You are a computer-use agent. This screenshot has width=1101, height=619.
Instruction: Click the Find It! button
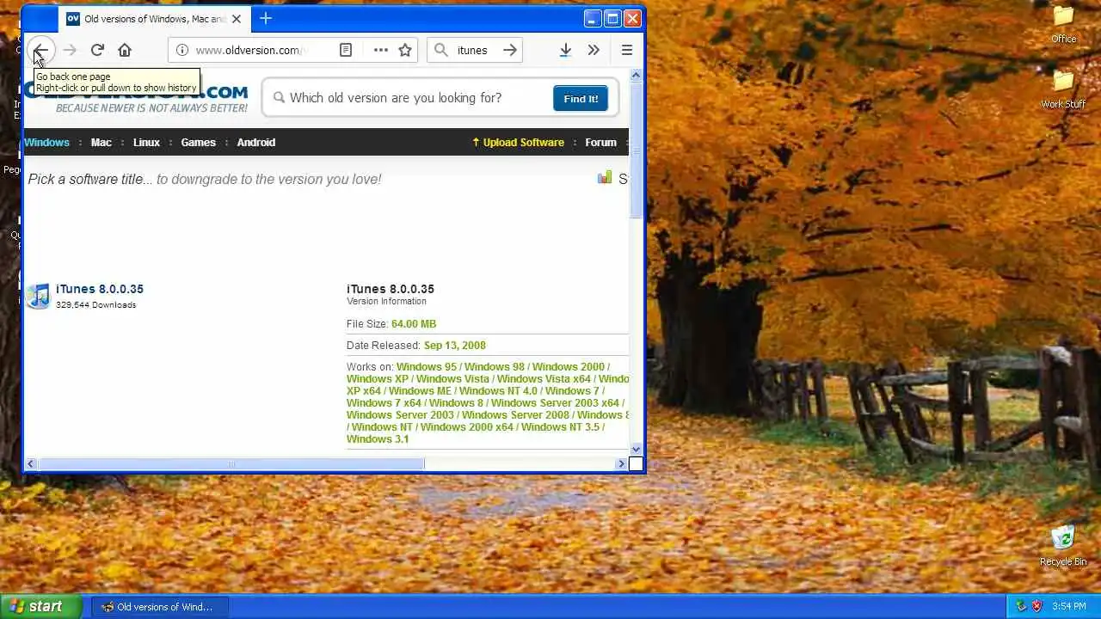click(x=581, y=98)
